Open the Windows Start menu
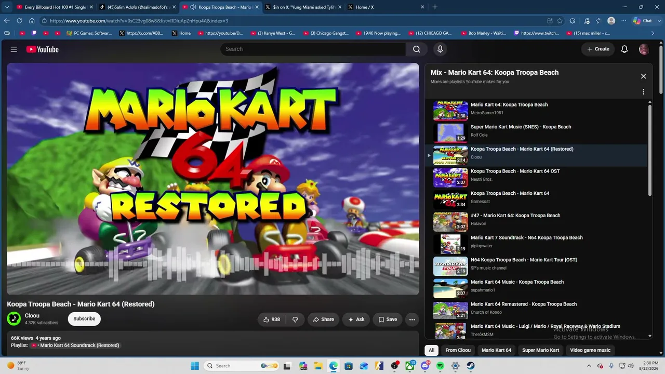 (195, 366)
